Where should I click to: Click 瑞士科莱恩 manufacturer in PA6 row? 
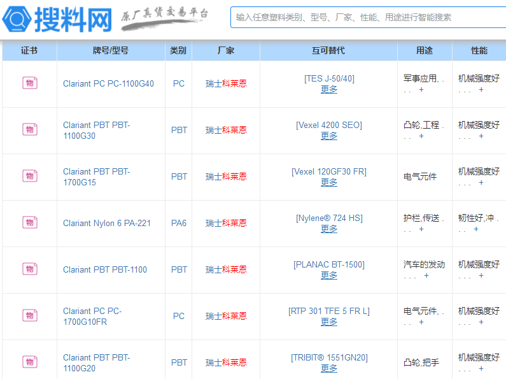pyautogui.click(x=226, y=223)
